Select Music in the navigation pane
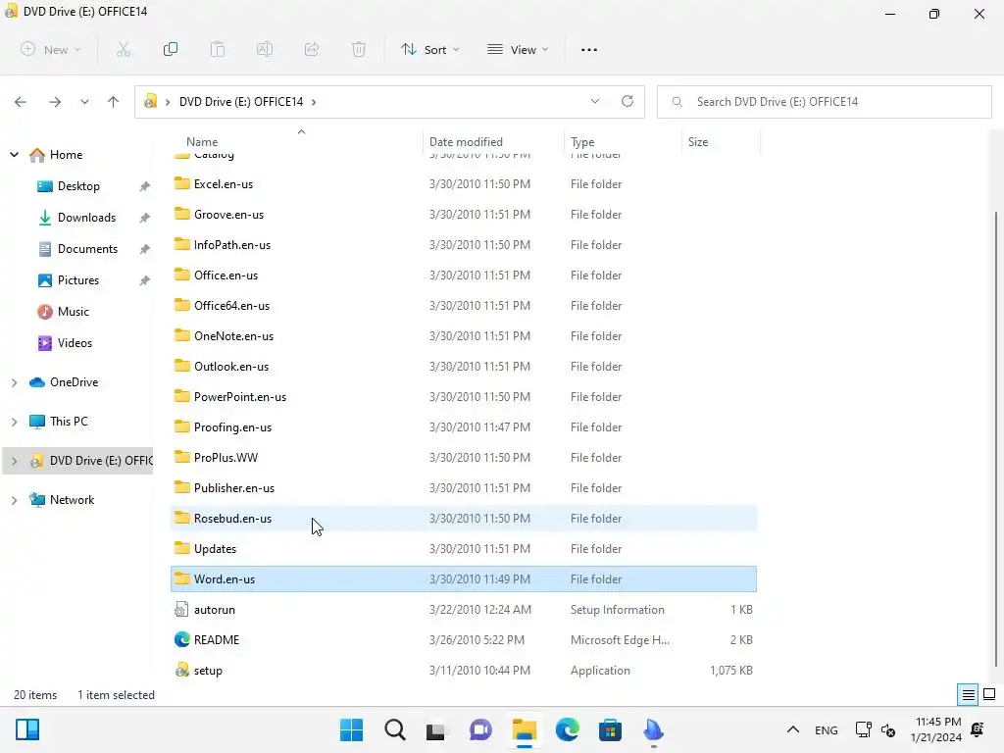This screenshot has width=1004, height=753. pyautogui.click(x=73, y=312)
